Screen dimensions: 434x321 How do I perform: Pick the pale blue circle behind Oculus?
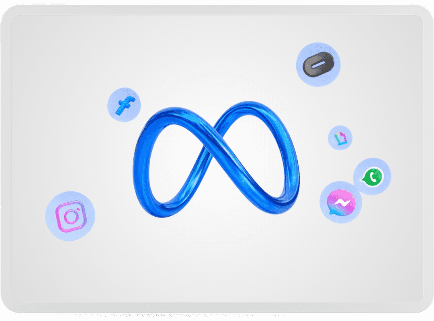(305, 78)
